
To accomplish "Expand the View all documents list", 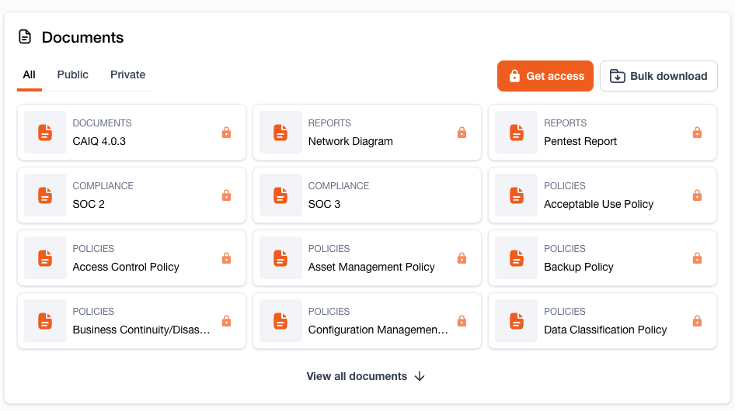I will tap(357, 376).
